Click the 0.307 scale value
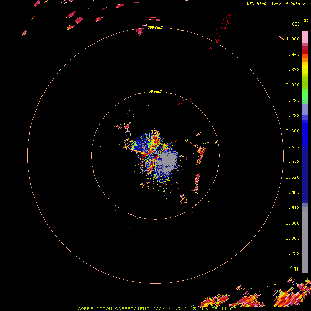 (293, 238)
